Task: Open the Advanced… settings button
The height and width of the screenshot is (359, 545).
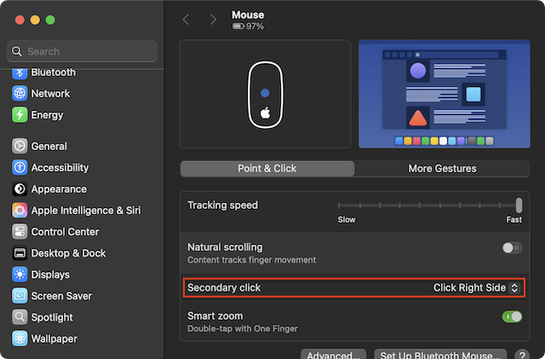Action: click(x=333, y=355)
